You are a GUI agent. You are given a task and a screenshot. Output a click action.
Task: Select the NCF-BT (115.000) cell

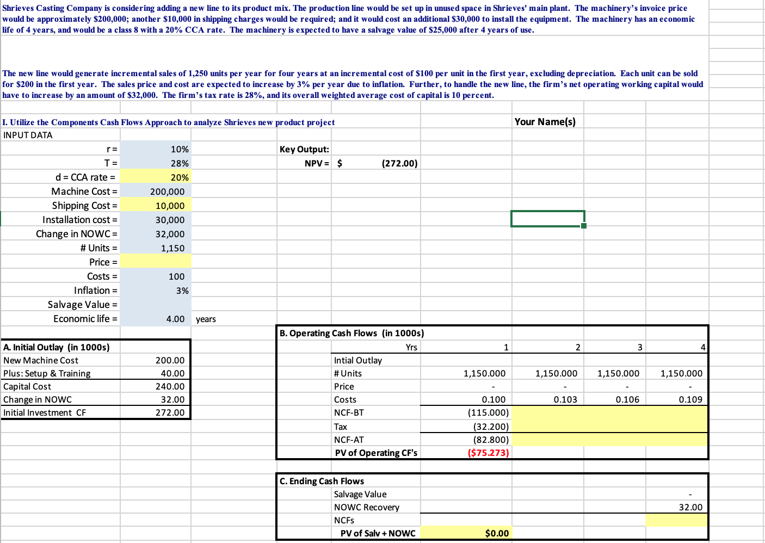click(466, 412)
